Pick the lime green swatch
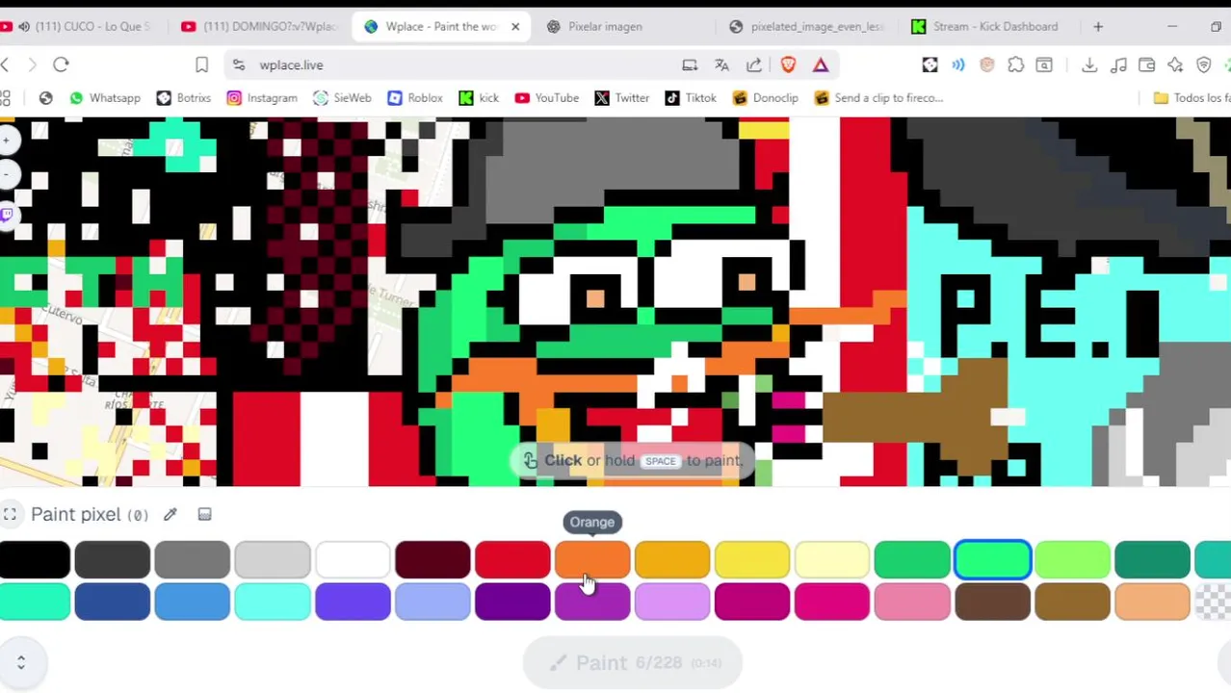This screenshot has width=1231, height=693. pyautogui.click(x=1072, y=559)
